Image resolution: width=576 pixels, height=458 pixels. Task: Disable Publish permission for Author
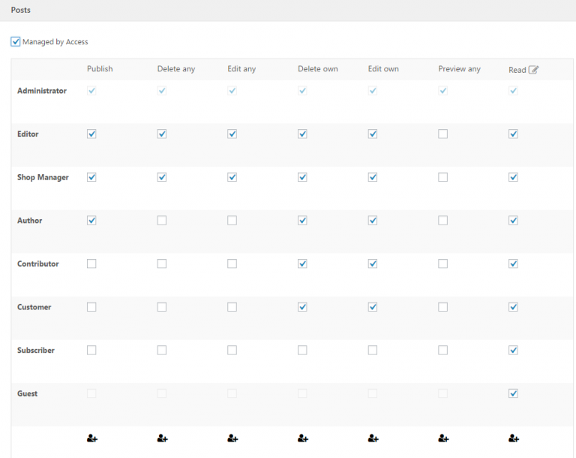[91, 220]
